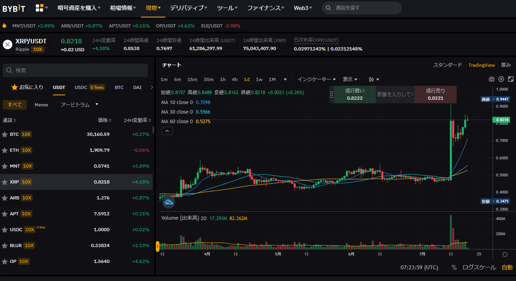This screenshot has height=281, width=516.
Task: Select 厚み depth view
Action: (506, 65)
